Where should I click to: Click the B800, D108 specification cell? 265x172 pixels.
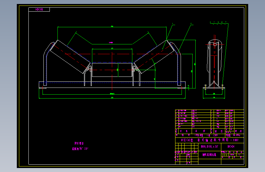coord(210,147)
